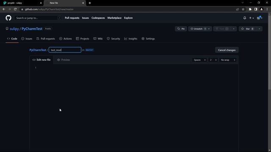Pin the repository

[181, 29]
